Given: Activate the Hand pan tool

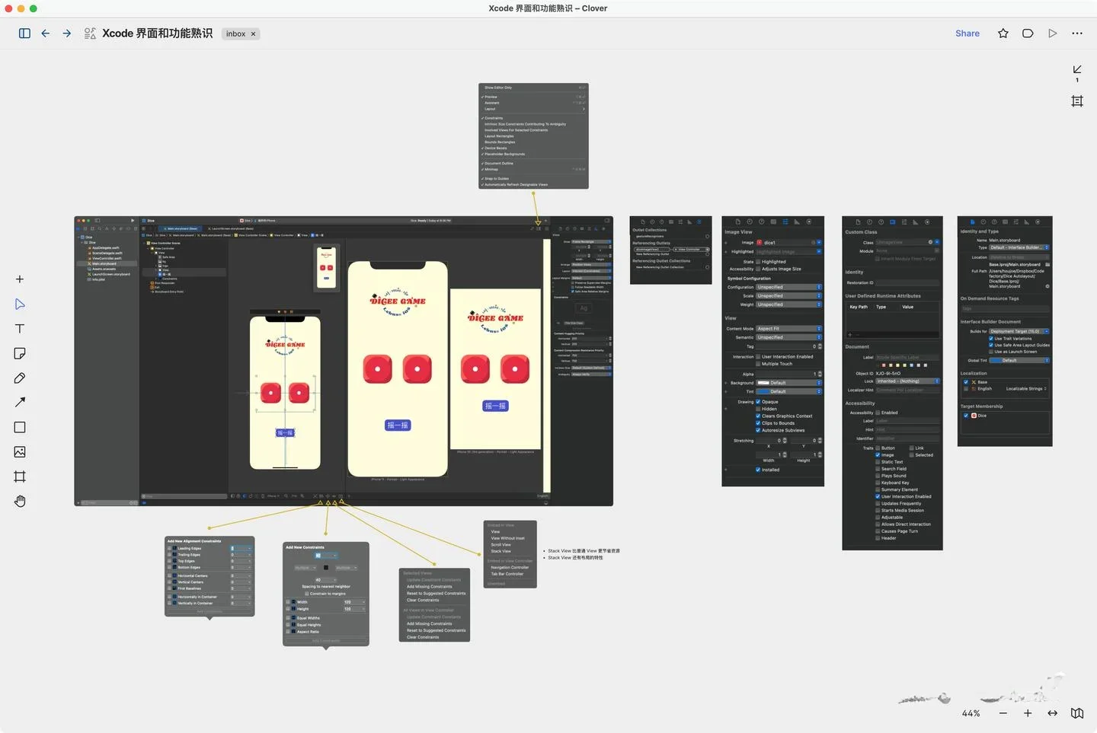Looking at the screenshot, I should tap(20, 501).
